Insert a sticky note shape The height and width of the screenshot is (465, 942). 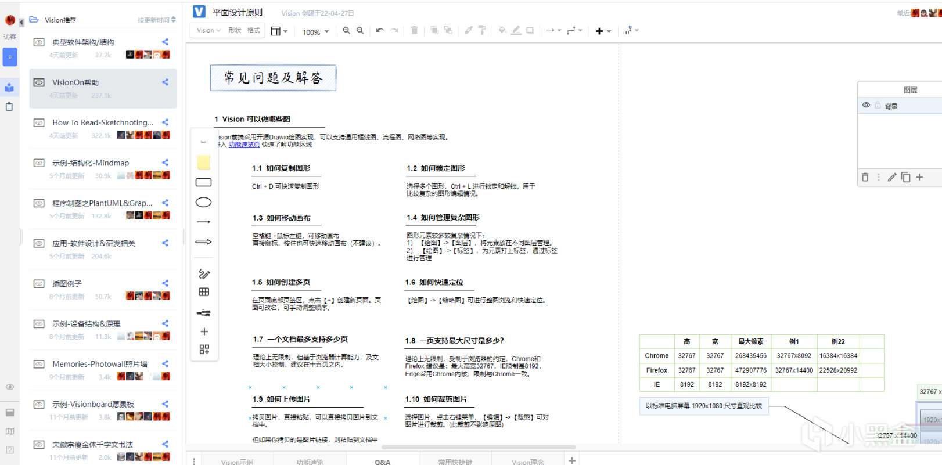pos(203,163)
